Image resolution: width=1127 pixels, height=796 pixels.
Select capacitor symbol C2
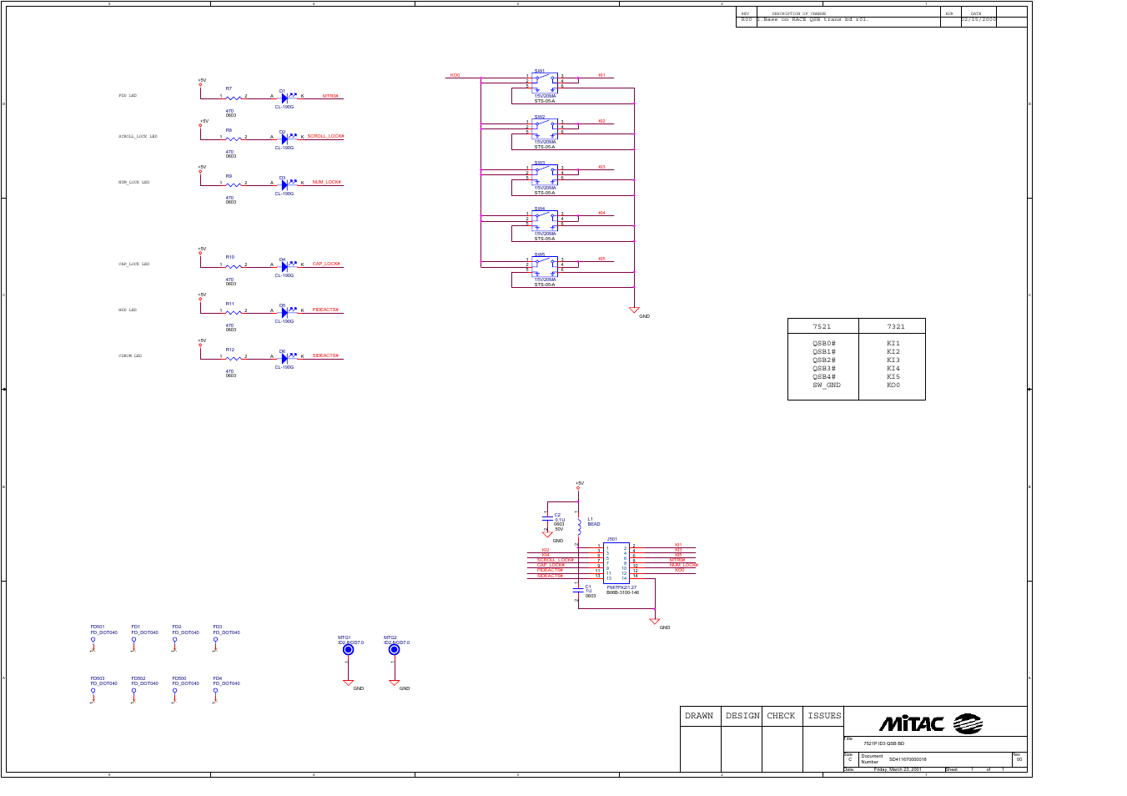point(547,517)
